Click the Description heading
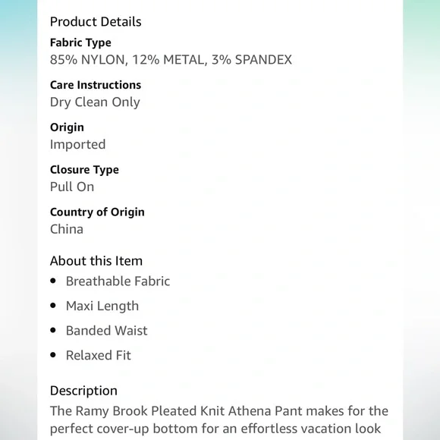The width and height of the screenshot is (440, 440). click(x=83, y=391)
